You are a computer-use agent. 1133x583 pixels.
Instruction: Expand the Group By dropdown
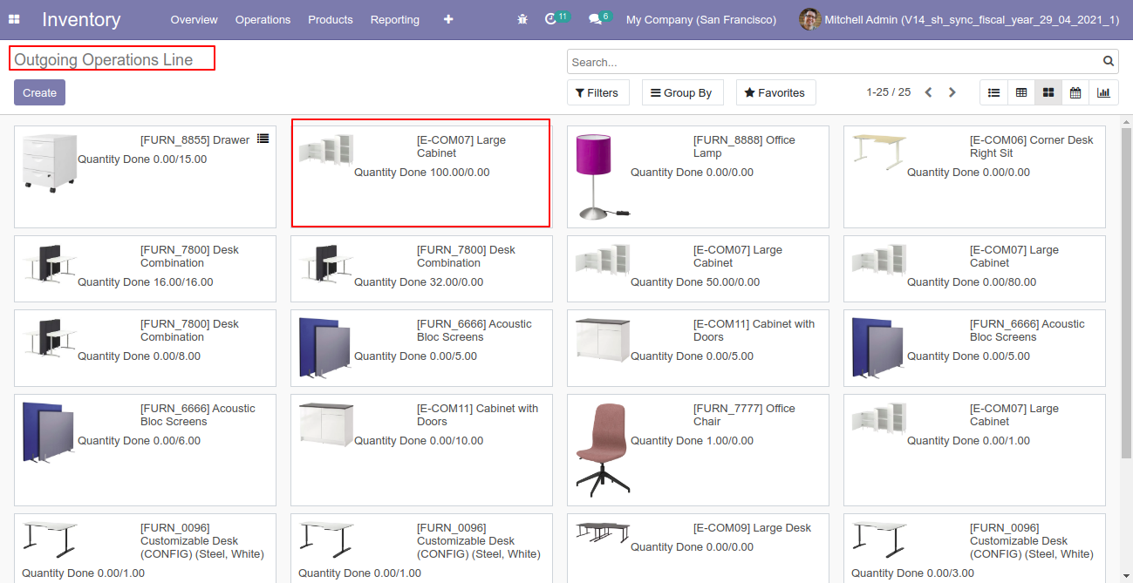[683, 92]
